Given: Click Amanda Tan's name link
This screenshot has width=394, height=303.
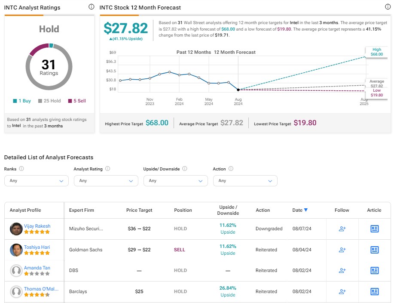Looking at the screenshot, I should tap(37, 268).
